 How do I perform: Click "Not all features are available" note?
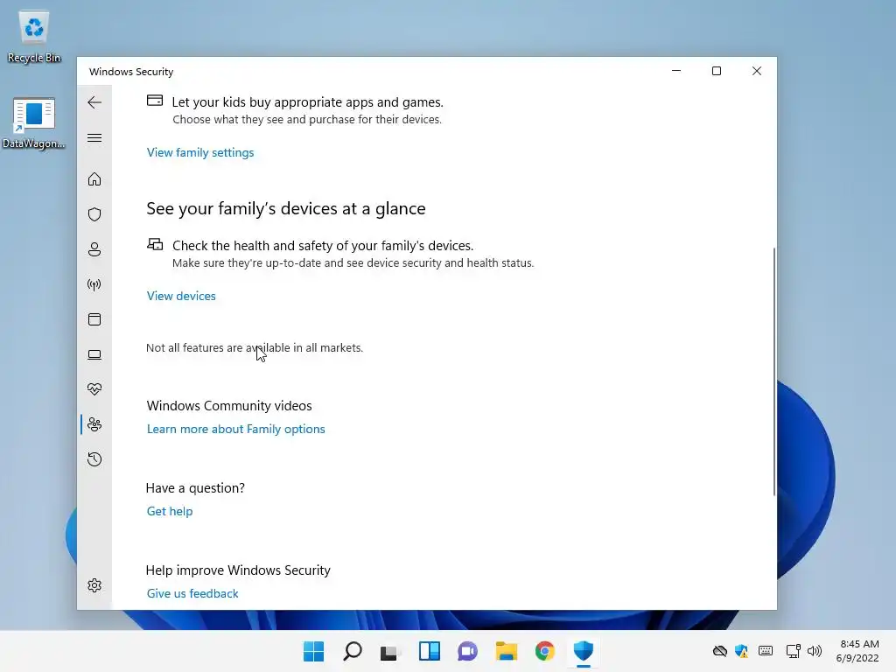tap(255, 348)
